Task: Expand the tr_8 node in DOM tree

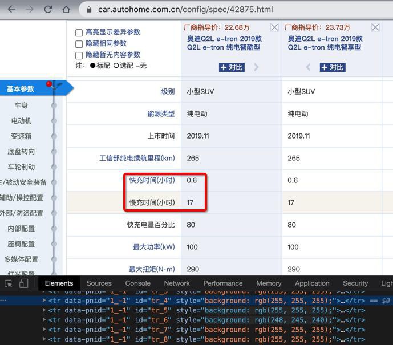Action: (44, 339)
